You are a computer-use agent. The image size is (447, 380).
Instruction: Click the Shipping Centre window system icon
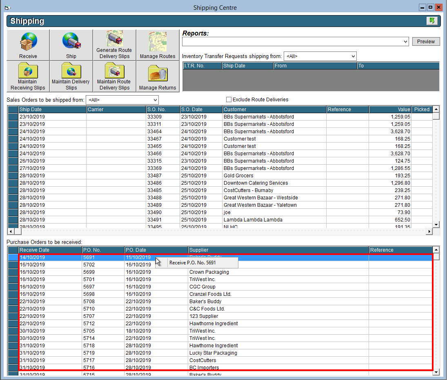point(7,8)
